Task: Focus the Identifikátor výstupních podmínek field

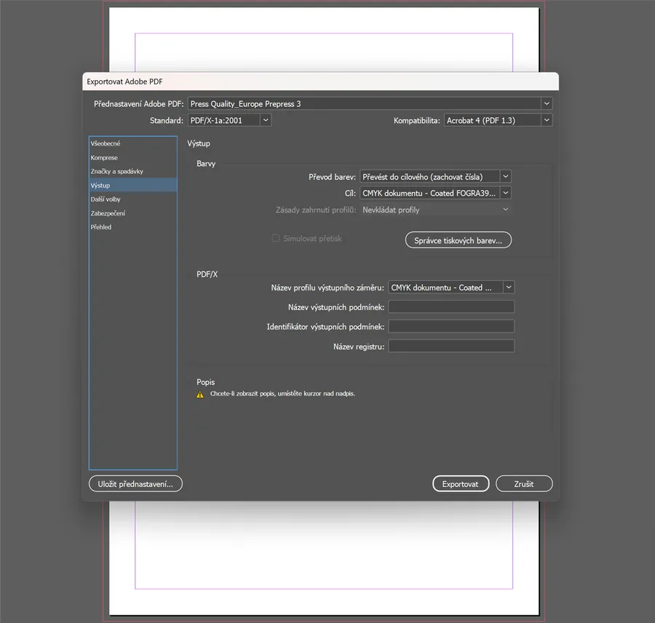Action: [x=451, y=326]
